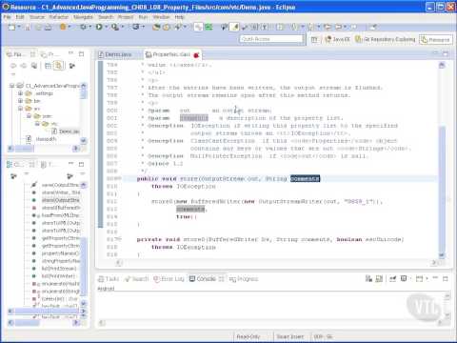Collapse the fold marker at line 809
Screen dimensions: 457x343
click(x=120, y=179)
